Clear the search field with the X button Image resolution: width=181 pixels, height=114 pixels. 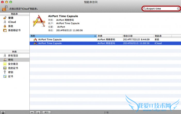pyautogui.click(x=178, y=9)
